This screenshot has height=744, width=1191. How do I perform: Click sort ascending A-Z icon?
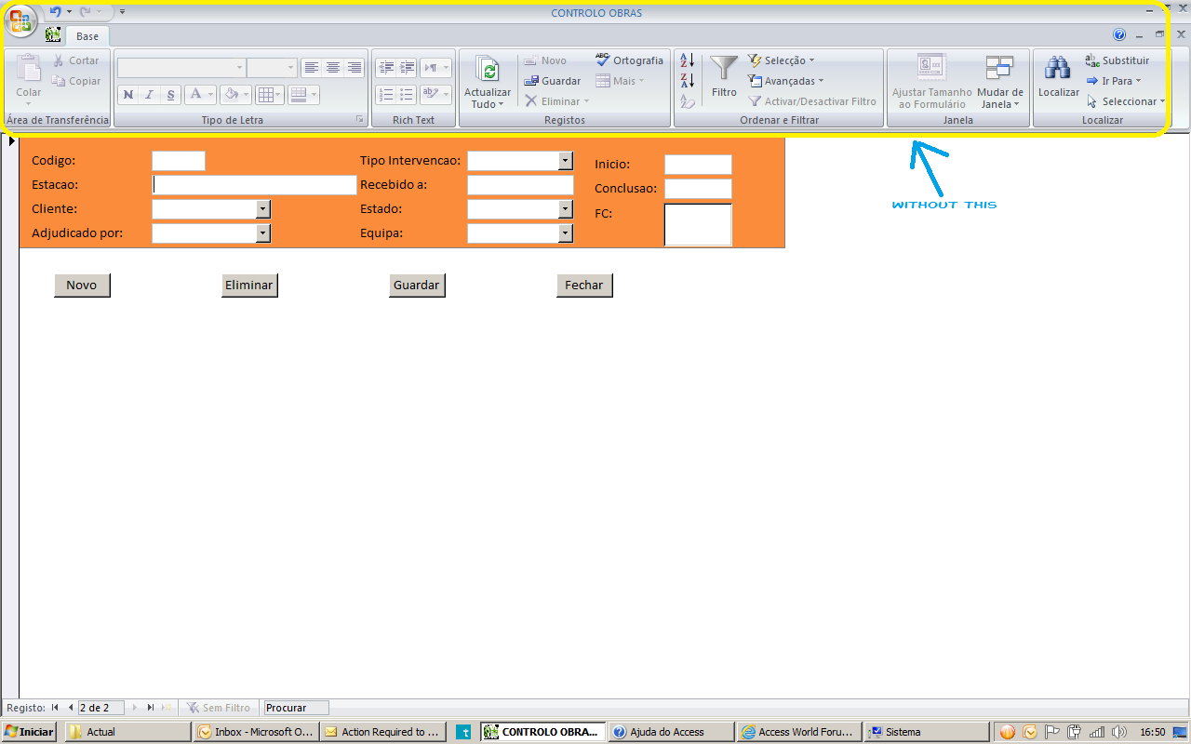point(688,60)
